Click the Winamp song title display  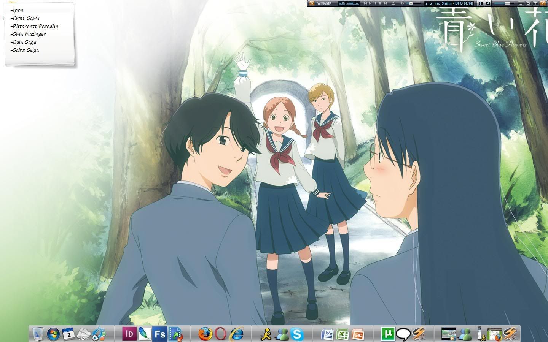point(455,3)
